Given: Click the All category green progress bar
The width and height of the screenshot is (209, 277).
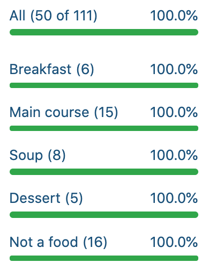Looking at the screenshot, I should pyautogui.click(x=104, y=32).
